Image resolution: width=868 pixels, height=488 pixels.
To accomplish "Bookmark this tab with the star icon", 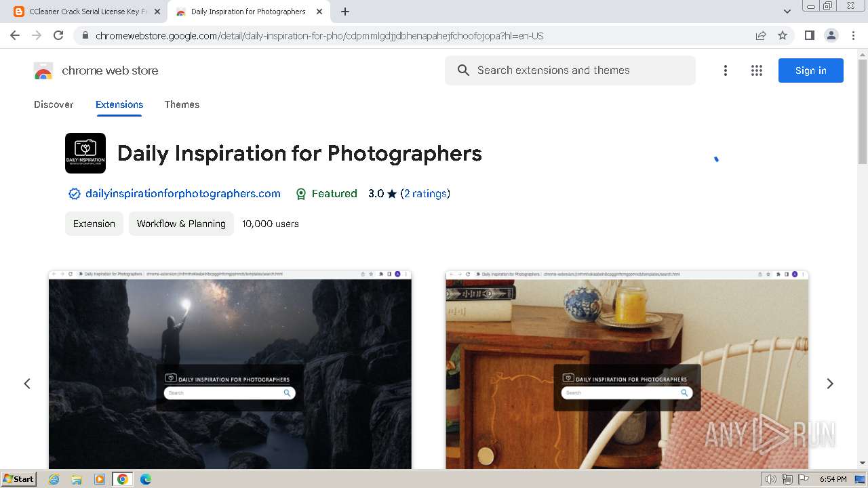I will tap(783, 36).
